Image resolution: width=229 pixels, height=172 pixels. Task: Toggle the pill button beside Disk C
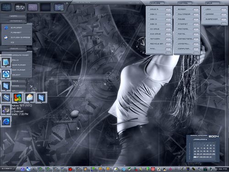(x=168, y=14)
